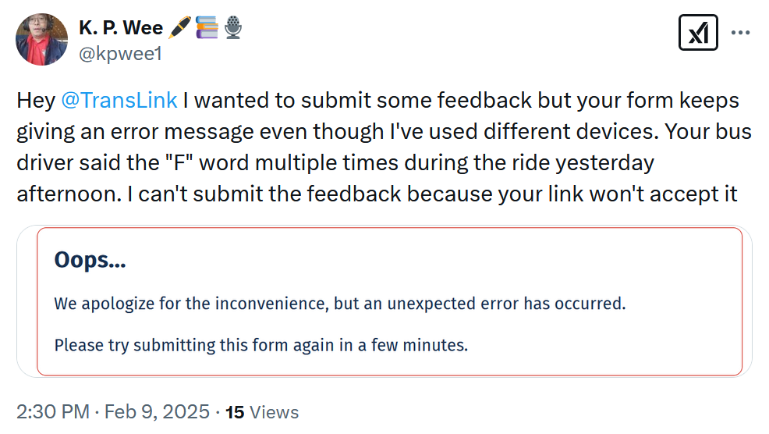Viewport: 769px width, 434px height.
Task: Open the Grok actions icon
Action: point(697,33)
